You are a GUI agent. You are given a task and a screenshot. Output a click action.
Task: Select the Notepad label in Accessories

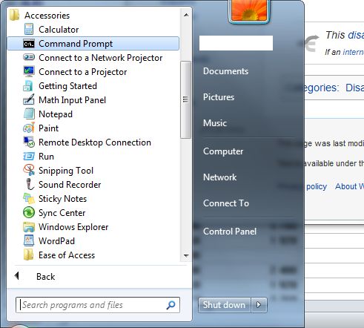(56, 114)
